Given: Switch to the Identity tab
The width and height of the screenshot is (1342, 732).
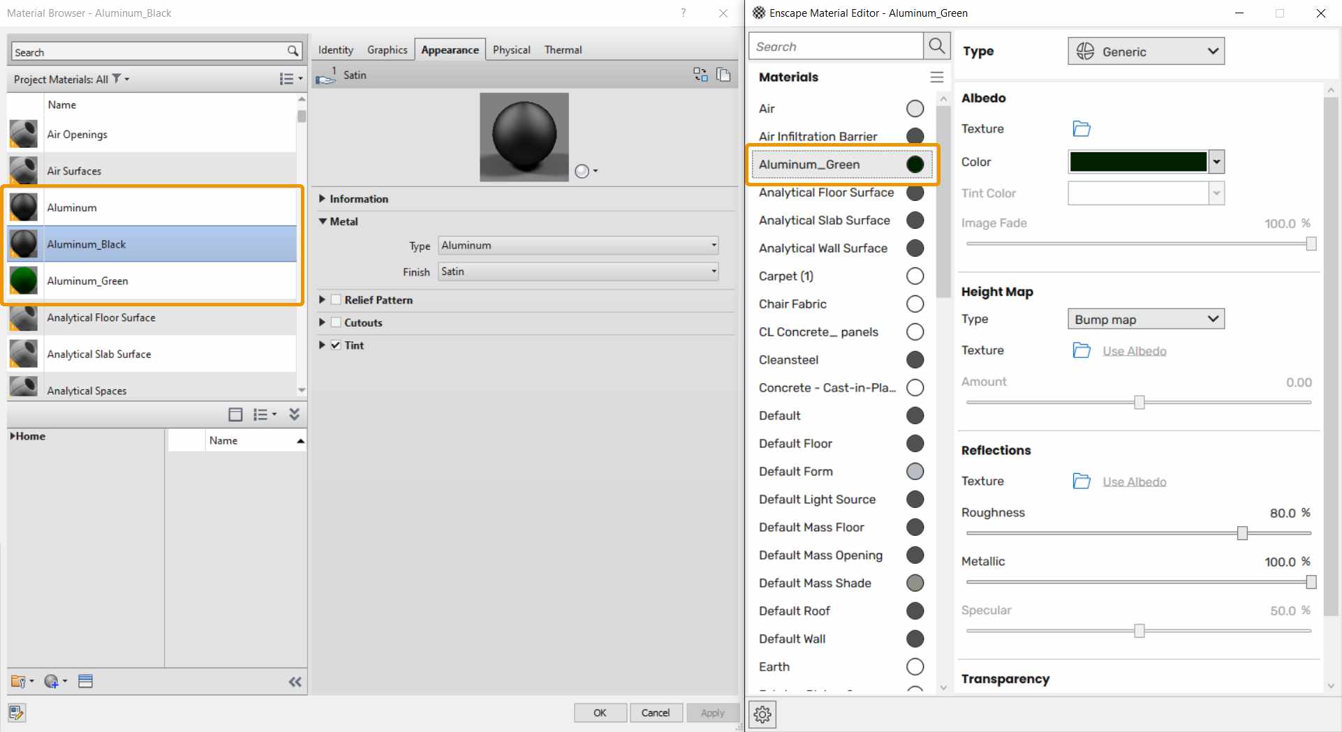Looking at the screenshot, I should [x=335, y=49].
